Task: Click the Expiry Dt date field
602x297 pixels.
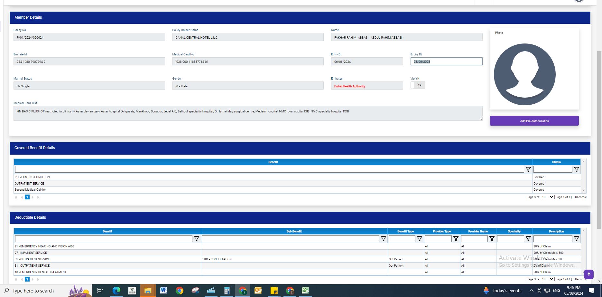Action: (x=446, y=62)
